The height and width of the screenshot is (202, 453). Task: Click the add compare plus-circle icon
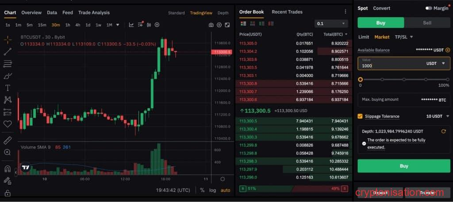pyautogui.click(x=157, y=25)
